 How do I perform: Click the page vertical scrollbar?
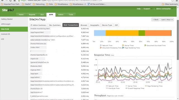(178, 40)
